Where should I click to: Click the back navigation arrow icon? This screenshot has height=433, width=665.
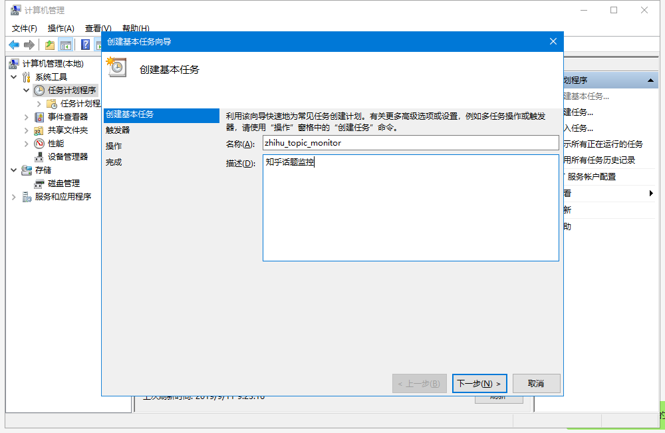(x=13, y=44)
